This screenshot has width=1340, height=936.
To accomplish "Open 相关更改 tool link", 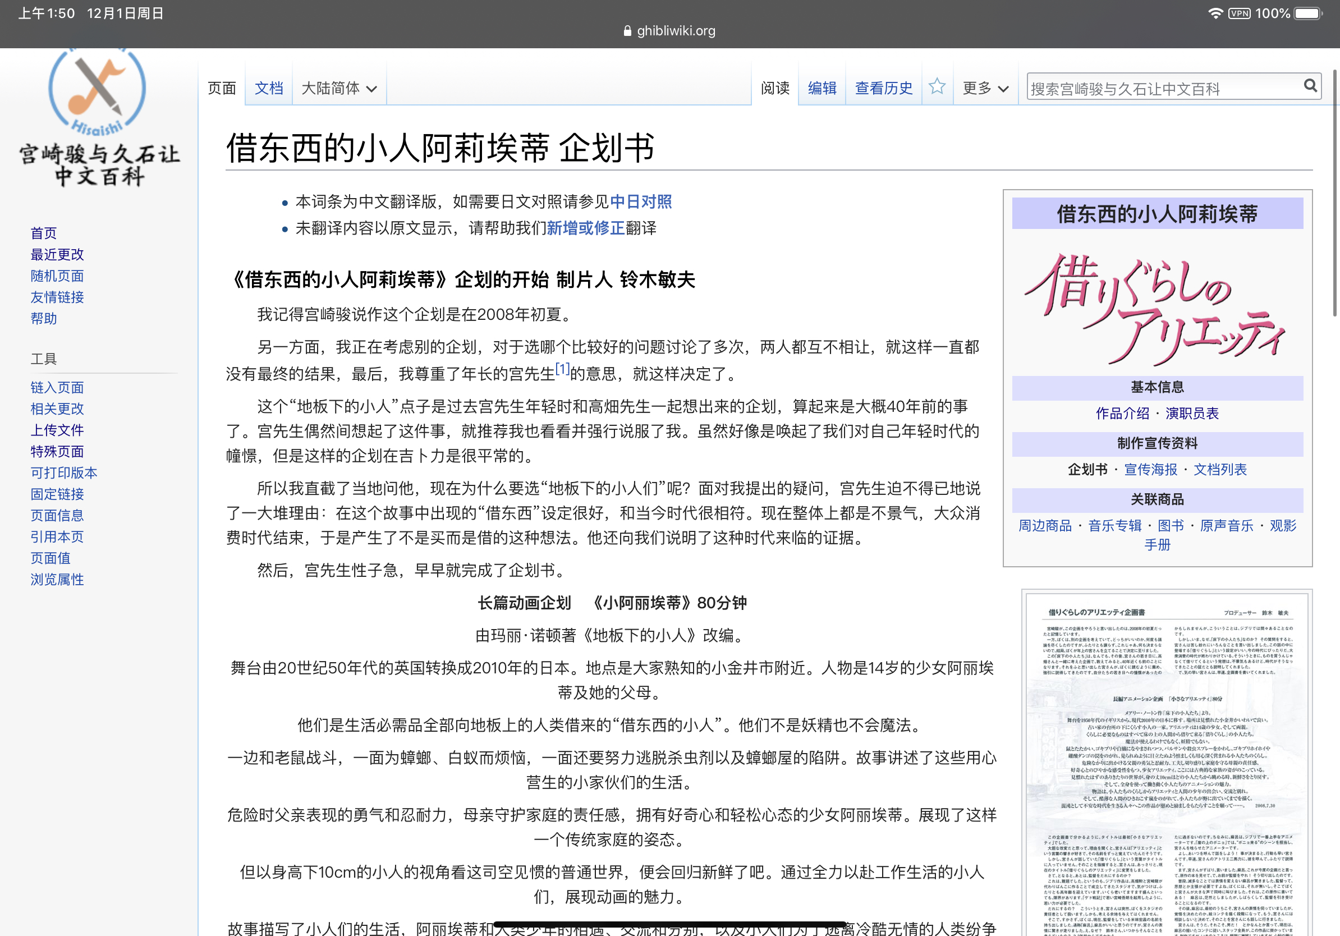I will (x=57, y=409).
